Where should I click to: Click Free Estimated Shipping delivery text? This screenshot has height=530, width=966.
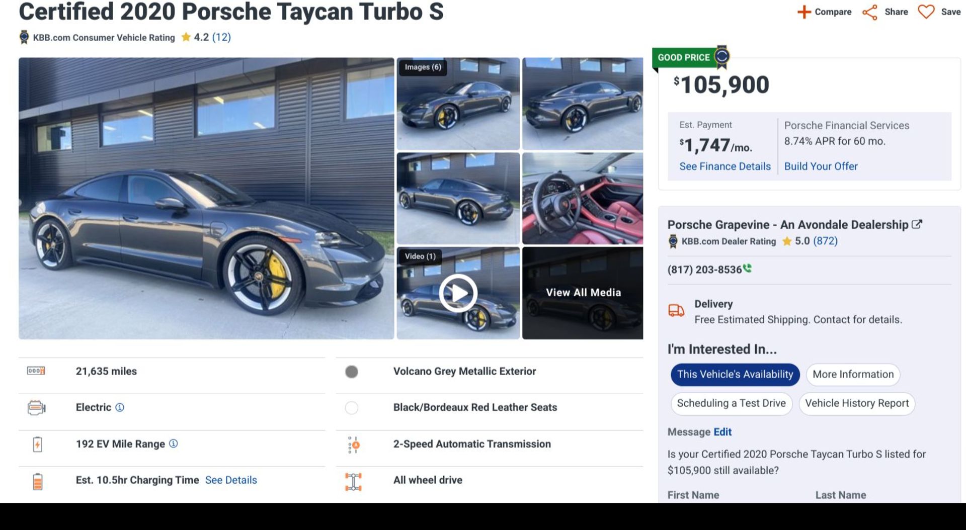pyautogui.click(x=798, y=320)
